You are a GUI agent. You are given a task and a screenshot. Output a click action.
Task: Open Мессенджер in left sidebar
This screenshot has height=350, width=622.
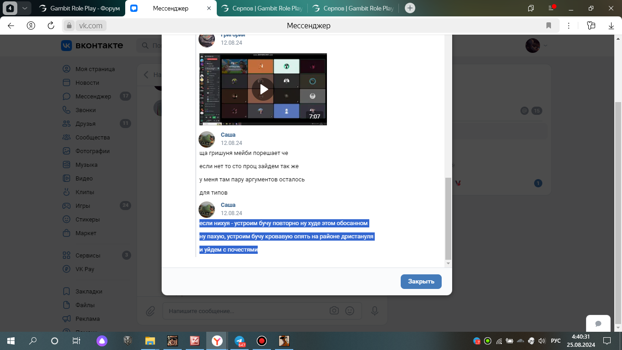pyautogui.click(x=93, y=96)
